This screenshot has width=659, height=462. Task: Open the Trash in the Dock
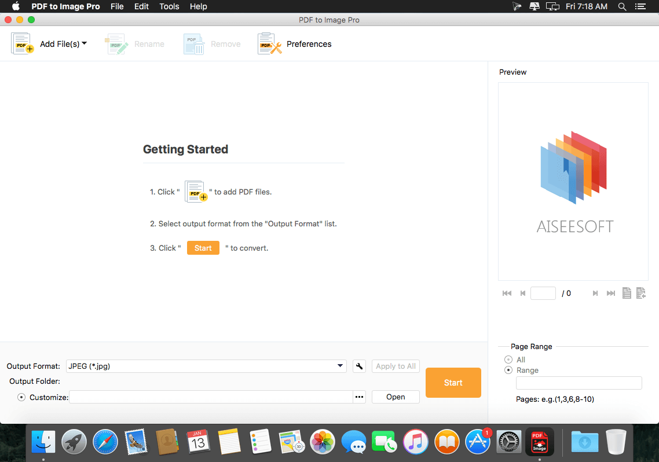pos(616,442)
